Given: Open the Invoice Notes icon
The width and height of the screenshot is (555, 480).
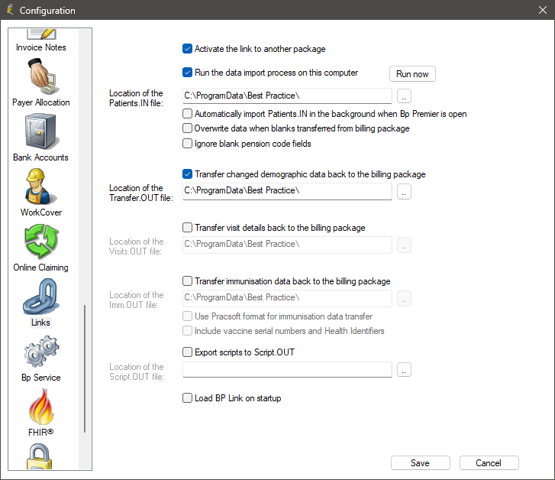Looking at the screenshot, I should (41, 34).
